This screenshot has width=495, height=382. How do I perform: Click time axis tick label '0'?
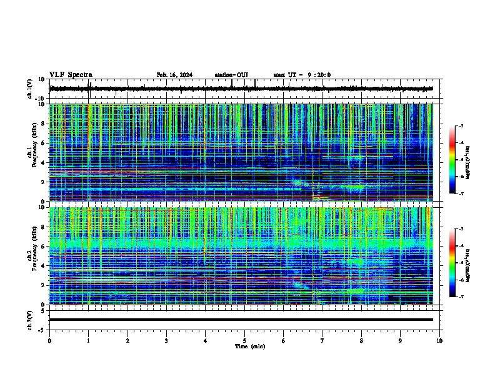point(49,341)
